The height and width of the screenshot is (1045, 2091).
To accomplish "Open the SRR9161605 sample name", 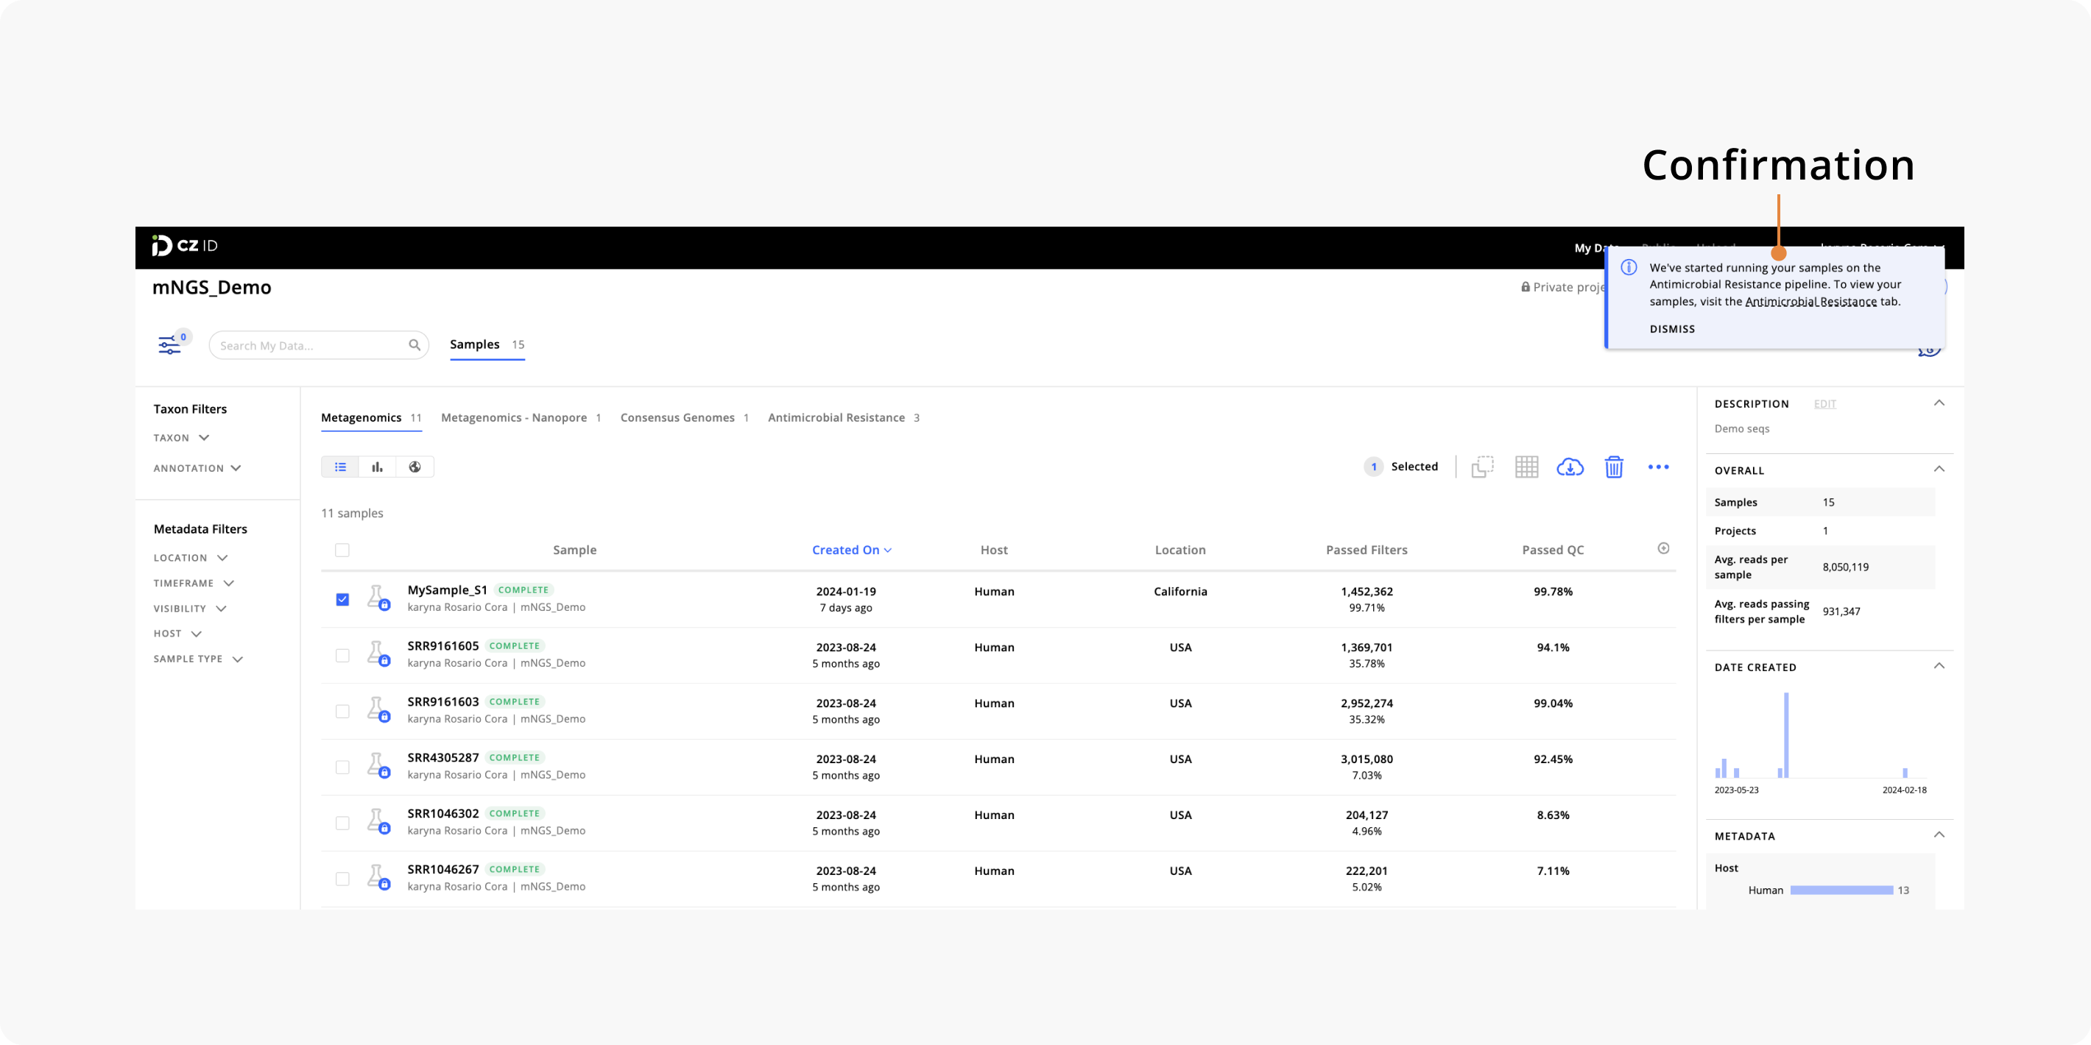I will [443, 646].
